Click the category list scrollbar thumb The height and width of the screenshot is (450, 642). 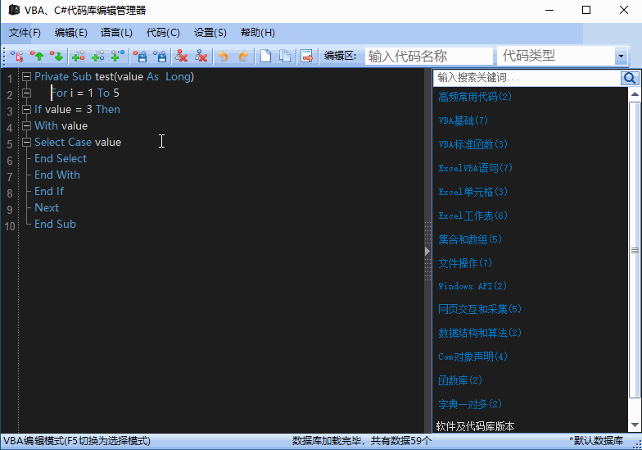pos(635,250)
